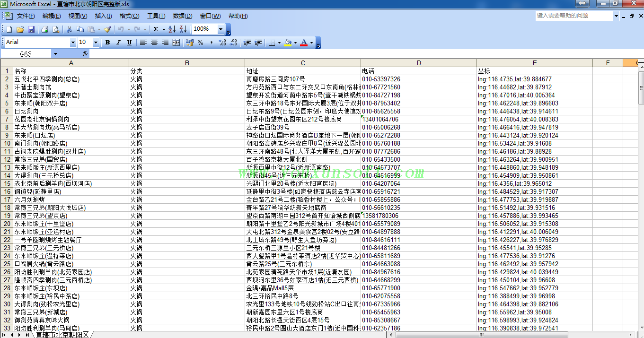Expand the AutoSum function dropdown arrow

(x=164, y=29)
